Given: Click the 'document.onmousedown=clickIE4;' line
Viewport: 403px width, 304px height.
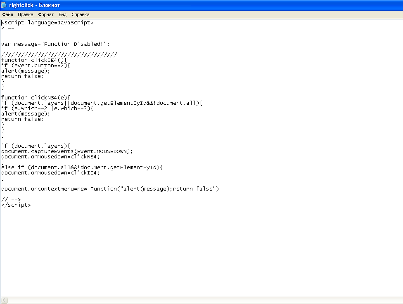Looking at the screenshot, I should click(x=50, y=173).
